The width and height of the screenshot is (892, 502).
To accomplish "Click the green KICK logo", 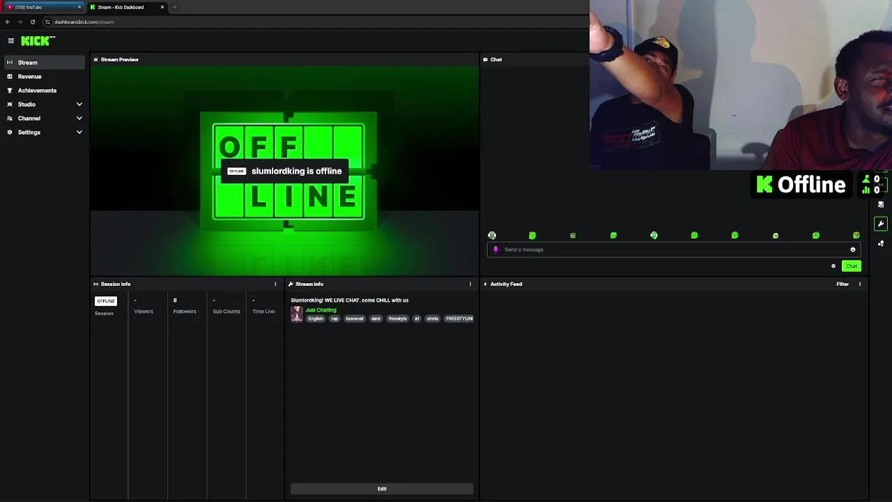I will tap(37, 41).
